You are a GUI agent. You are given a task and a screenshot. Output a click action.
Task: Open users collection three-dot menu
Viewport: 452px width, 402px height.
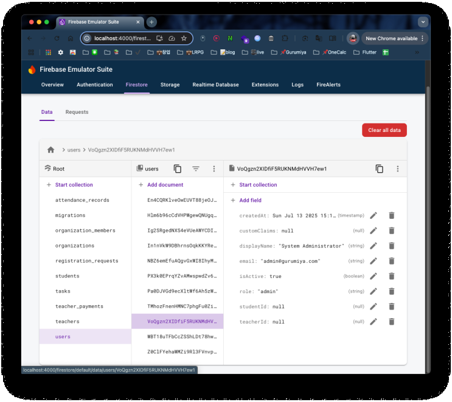214,169
